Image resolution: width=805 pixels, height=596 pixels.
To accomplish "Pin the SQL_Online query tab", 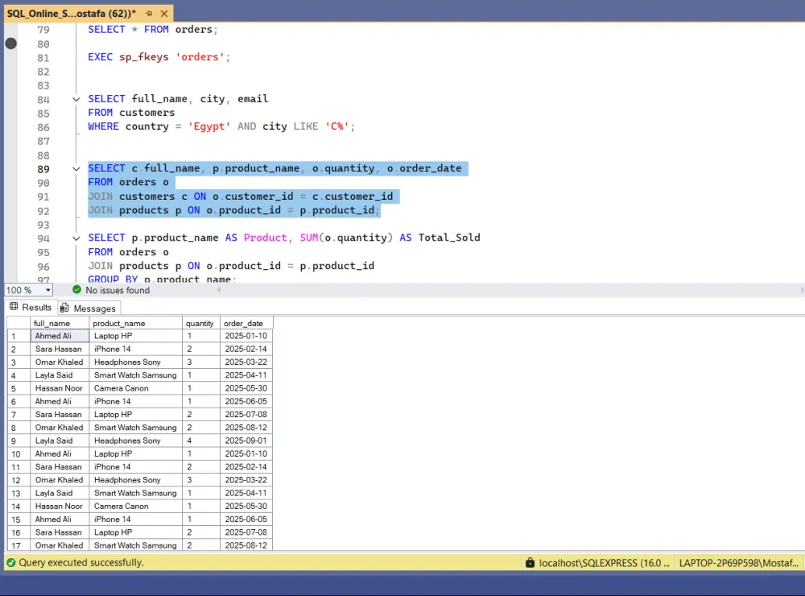I will [150, 13].
